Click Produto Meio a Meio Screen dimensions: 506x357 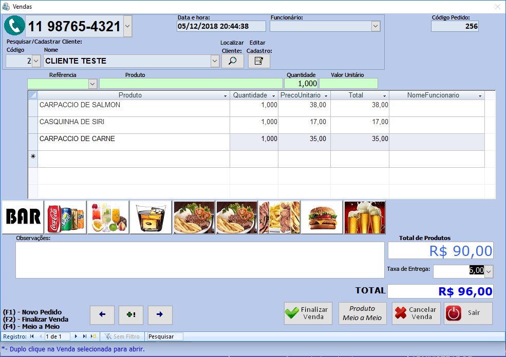[362, 313]
